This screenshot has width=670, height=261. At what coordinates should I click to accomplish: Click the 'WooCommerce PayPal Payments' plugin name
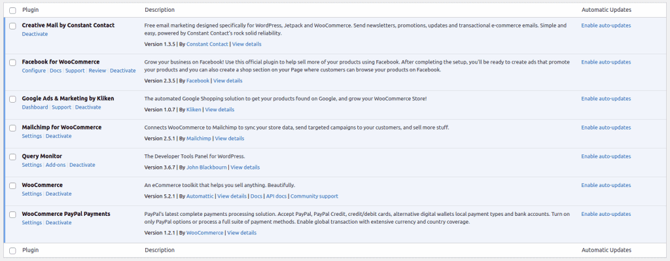coord(66,214)
